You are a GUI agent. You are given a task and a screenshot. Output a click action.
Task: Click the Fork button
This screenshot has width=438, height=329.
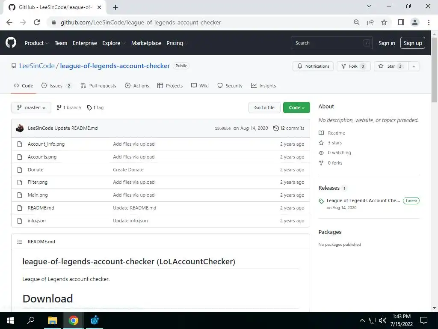click(x=354, y=66)
